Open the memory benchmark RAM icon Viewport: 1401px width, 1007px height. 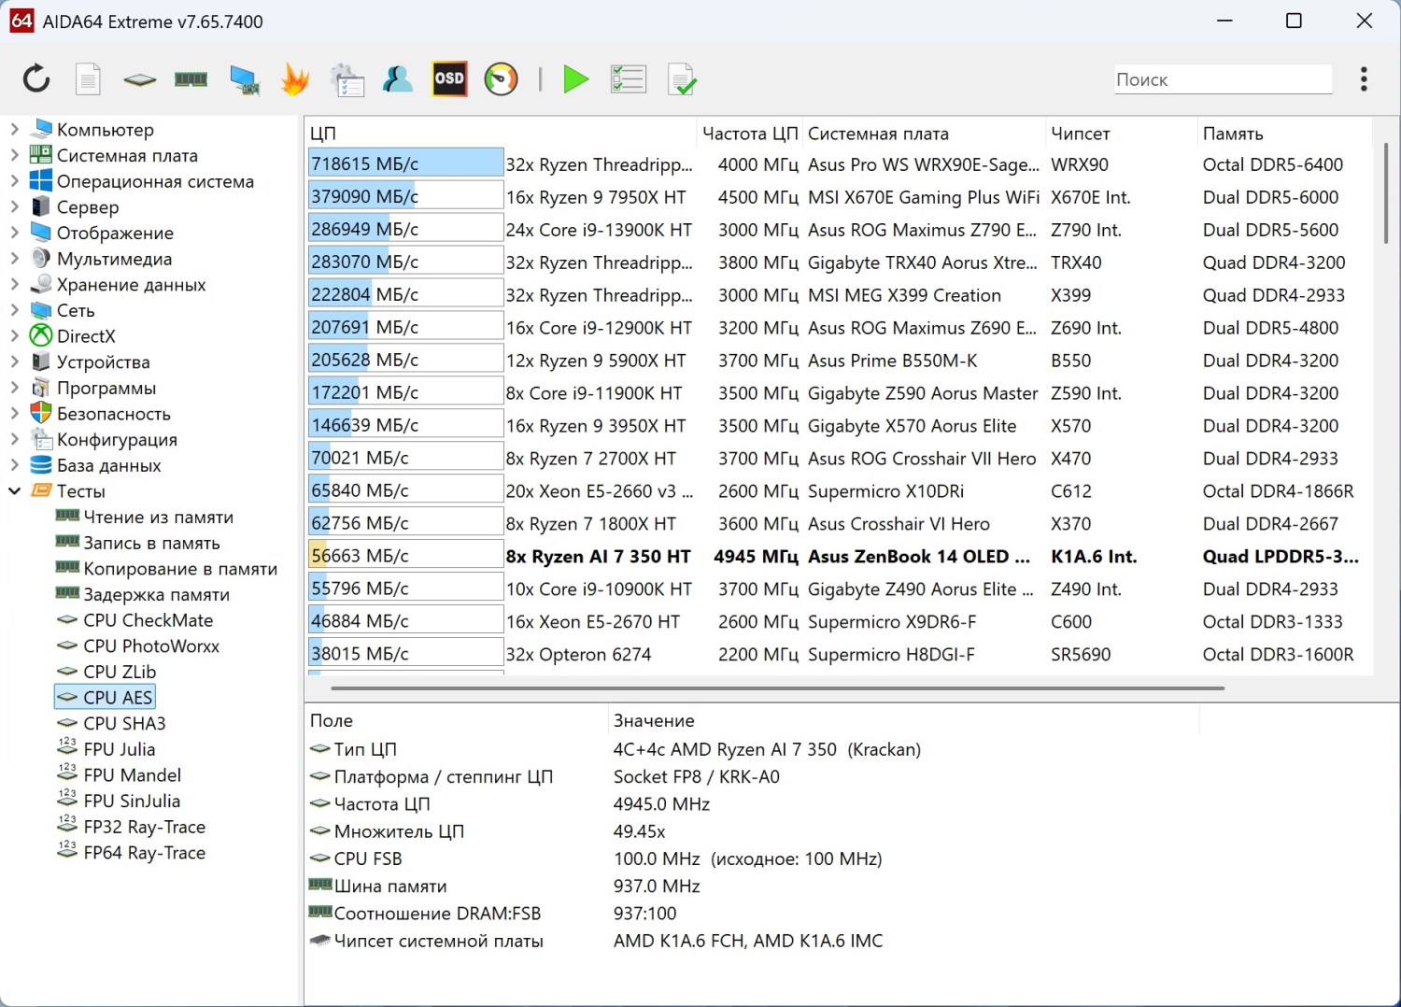coord(191,79)
